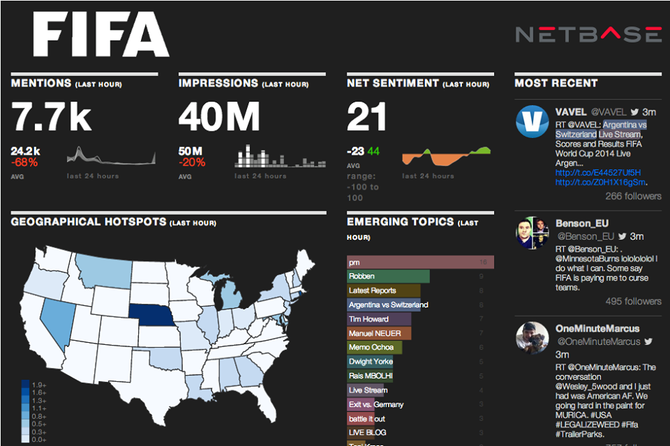Click the Impressions last 24 hours bar chart
Screen dimensions: 670x446
(x=276, y=157)
